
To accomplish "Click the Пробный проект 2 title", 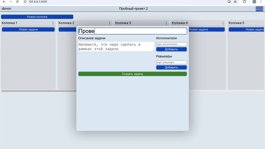I will pyautogui.click(x=133, y=9).
